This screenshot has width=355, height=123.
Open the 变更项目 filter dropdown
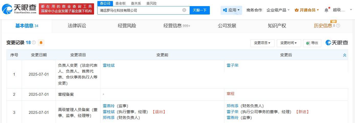[262, 43]
